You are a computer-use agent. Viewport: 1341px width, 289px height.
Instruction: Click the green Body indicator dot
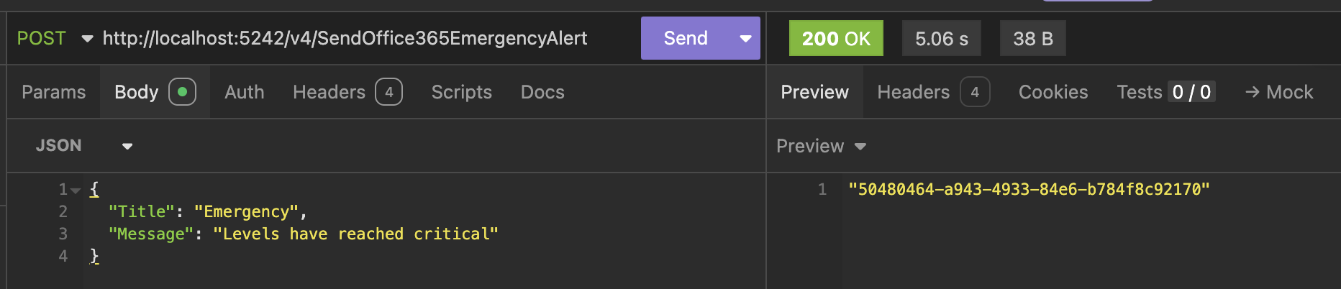182,92
